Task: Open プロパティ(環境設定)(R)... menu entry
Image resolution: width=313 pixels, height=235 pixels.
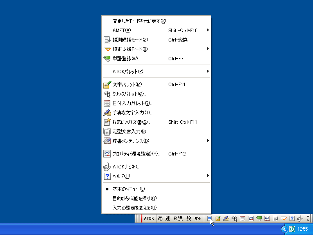Action: [156, 154]
